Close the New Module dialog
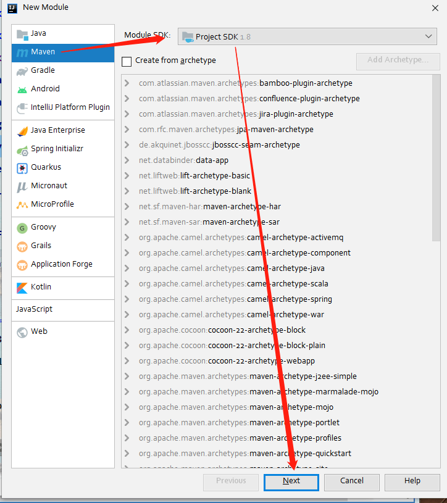This screenshot has height=503, width=447. [x=435, y=9]
